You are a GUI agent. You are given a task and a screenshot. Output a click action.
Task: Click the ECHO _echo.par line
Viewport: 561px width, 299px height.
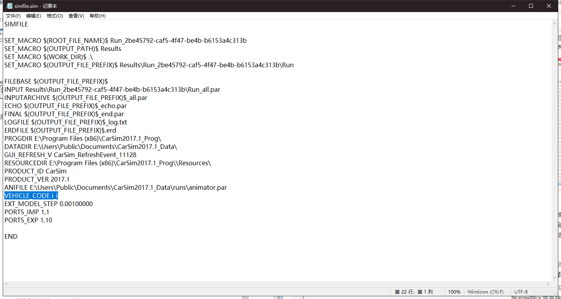65,106
